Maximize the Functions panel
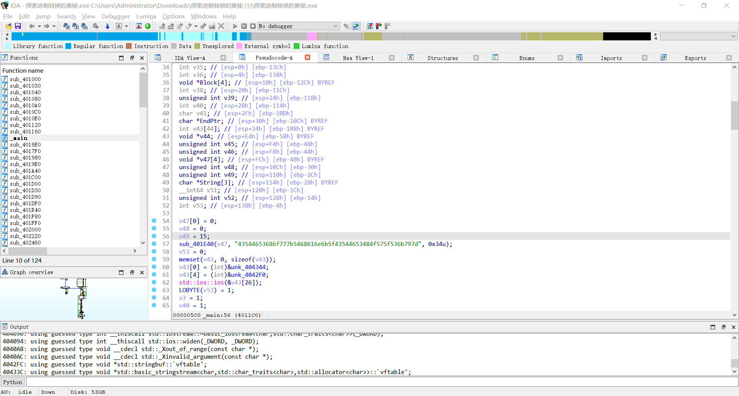This screenshot has width=739, height=396. [121, 58]
